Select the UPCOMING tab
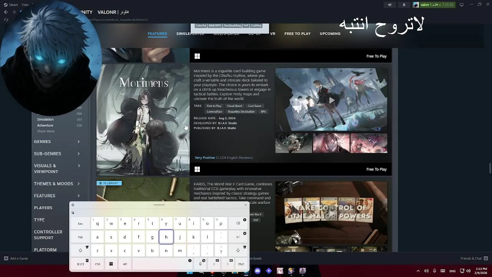 click(330, 33)
